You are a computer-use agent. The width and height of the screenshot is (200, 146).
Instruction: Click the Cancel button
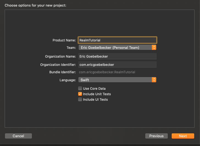pyautogui.click(x=18, y=136)
